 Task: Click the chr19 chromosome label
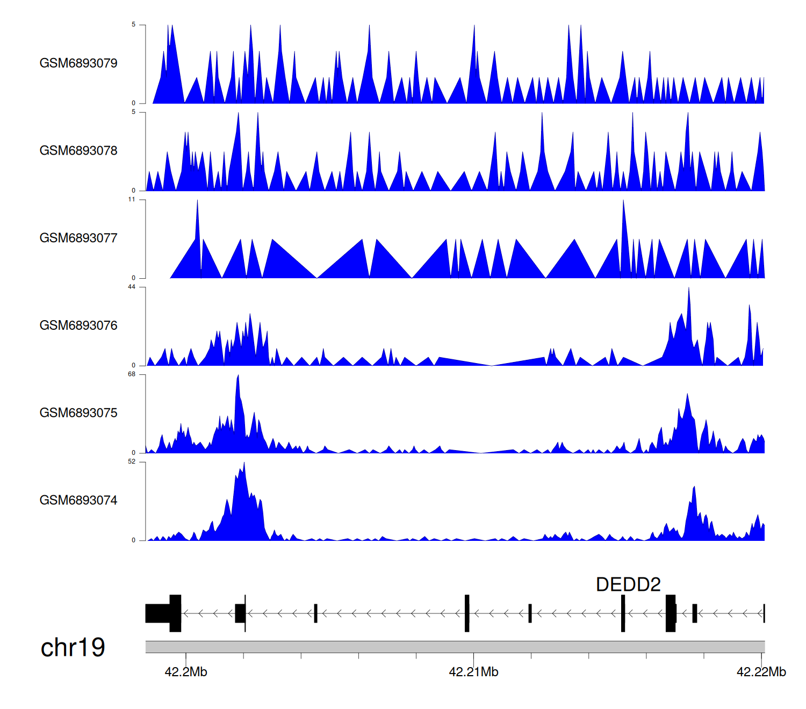pyautogui.click(x=73, y=647)
